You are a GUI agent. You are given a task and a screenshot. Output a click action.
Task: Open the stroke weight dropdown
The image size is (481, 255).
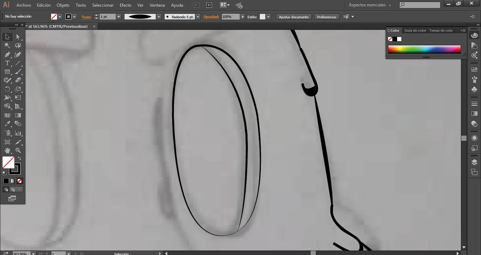point(118,17)
